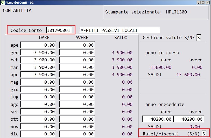Screen dimensions: 211x138
Task: Select the gen DARE field
Action: point(38,52)
